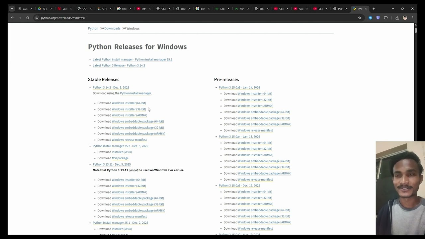Open Python 3.13.11 - Dec. 5, 2025 release

pyautogui.click(x=112, y=164)
